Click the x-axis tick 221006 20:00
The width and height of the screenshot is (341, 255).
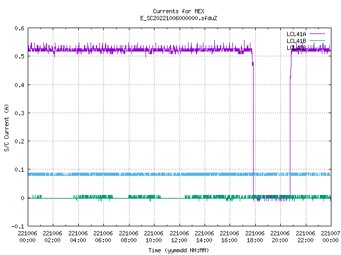pos(280,236)
